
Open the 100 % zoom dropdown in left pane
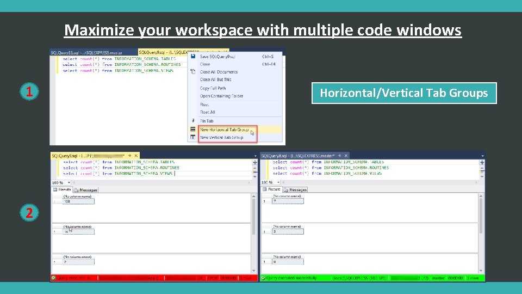69,183
